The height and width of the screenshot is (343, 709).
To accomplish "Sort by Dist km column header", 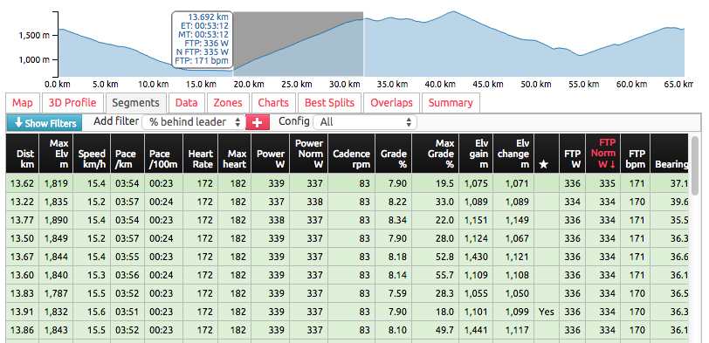I will (x=23, y=154).
